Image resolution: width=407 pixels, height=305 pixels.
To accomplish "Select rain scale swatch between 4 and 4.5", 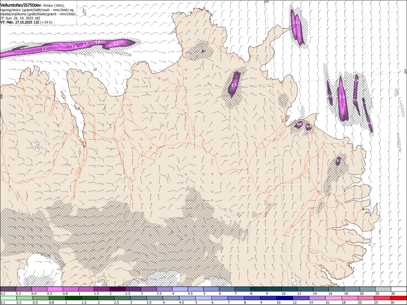I will 171,298.
